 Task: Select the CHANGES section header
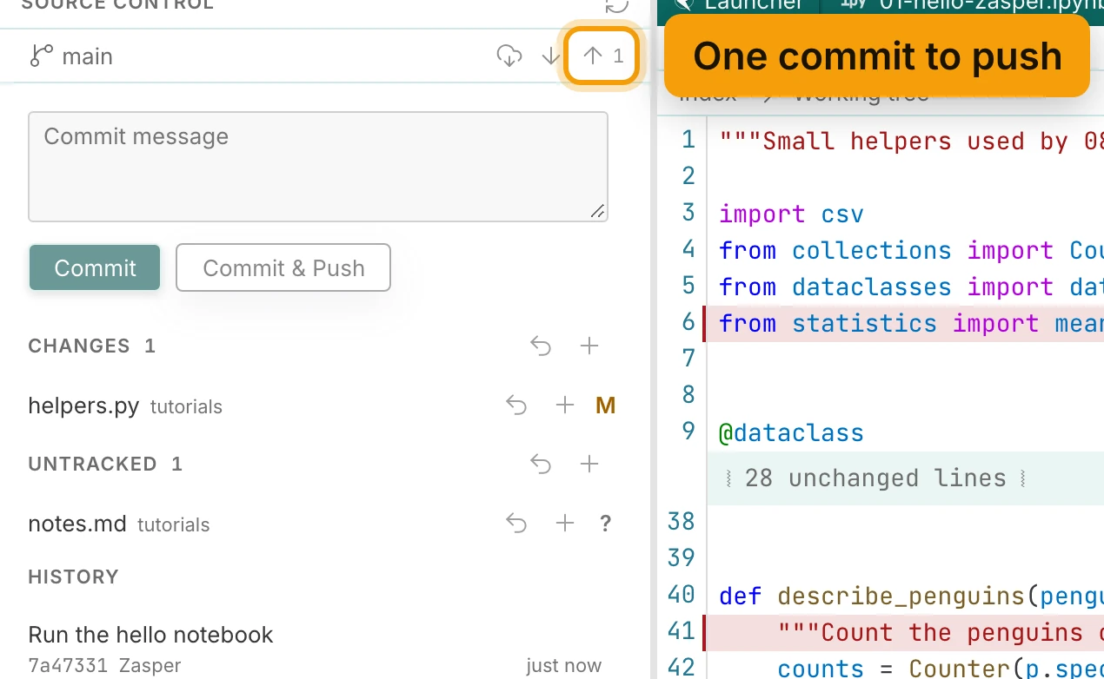[91, 346]
